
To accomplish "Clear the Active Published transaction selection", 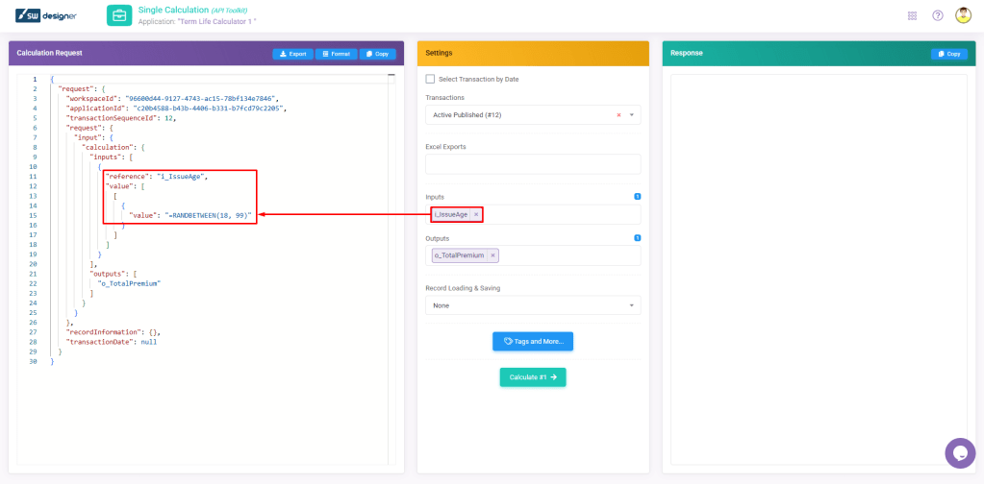I will [618, 115].
